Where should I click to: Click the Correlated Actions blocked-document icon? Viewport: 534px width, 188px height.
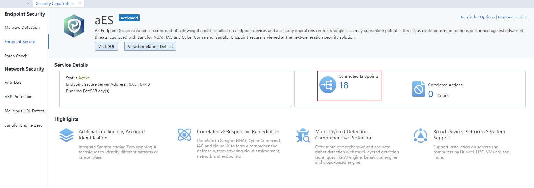(x=419, y=89)
